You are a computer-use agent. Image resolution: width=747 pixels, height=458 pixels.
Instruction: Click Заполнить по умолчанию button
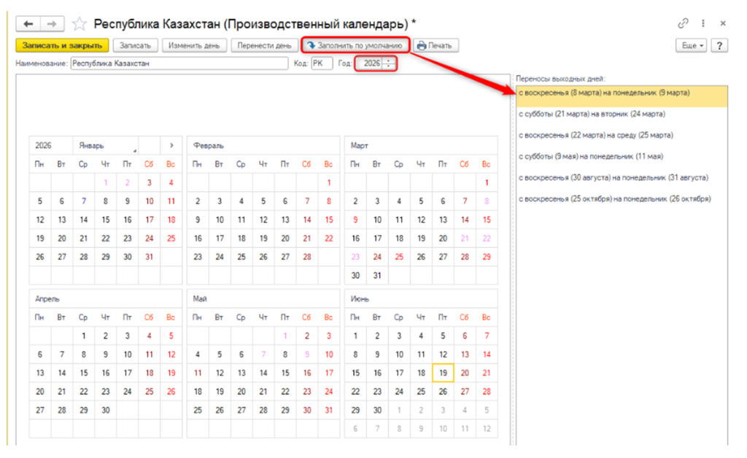pos(355,45)
